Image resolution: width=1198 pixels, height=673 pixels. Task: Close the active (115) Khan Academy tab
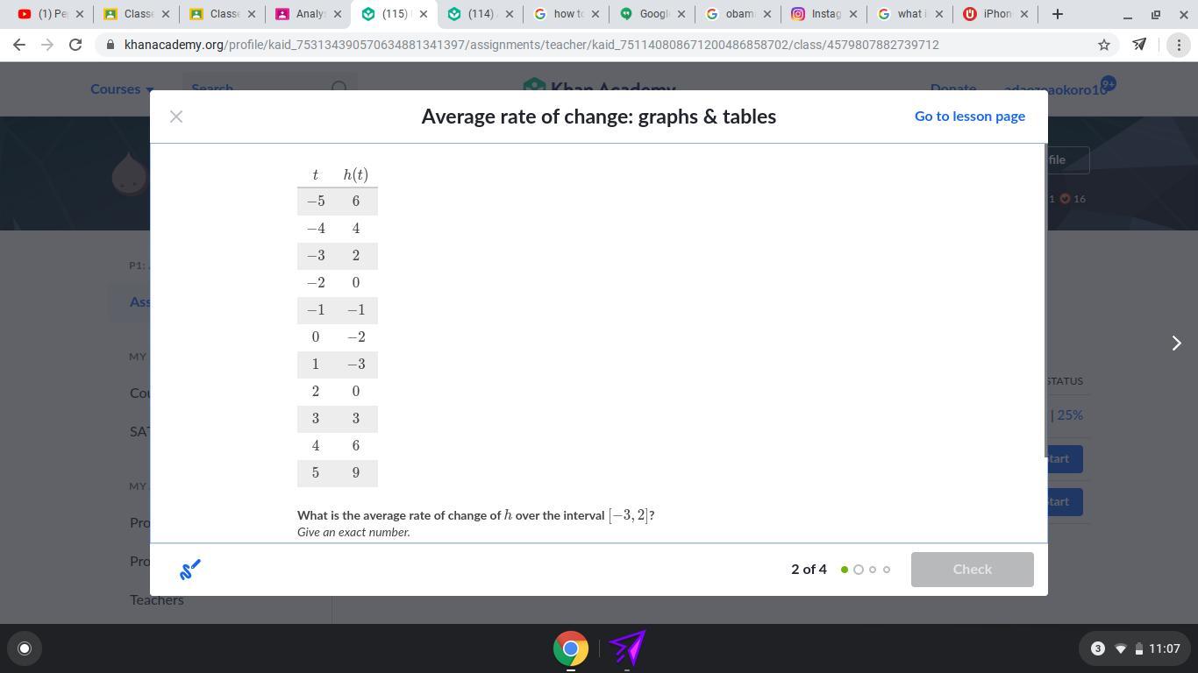coord(424,14)
